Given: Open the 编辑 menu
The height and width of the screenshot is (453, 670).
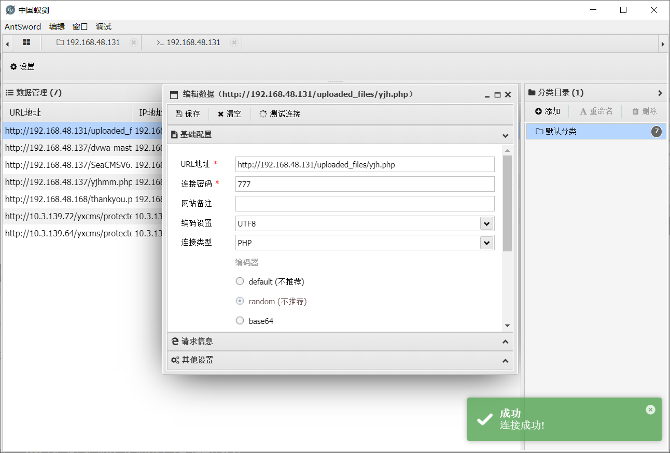Looking at the screenshot, I should [x=57, y=27].
